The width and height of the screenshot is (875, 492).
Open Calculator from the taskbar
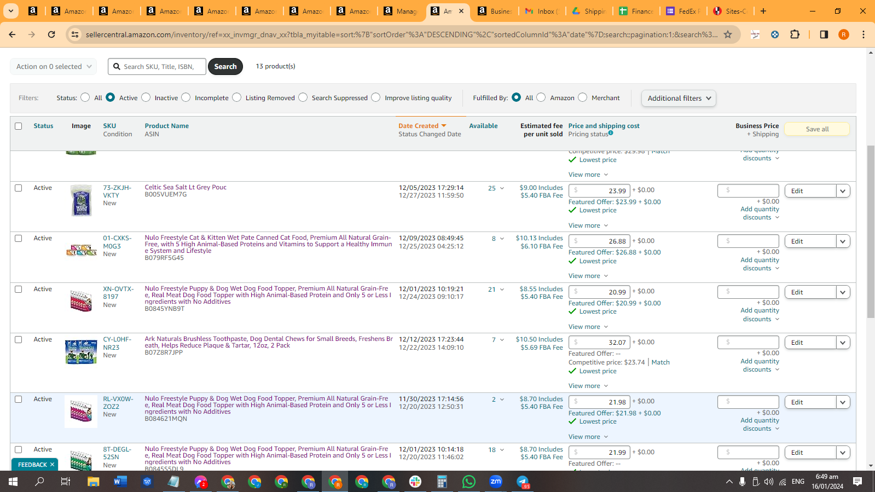coord(442,482)
